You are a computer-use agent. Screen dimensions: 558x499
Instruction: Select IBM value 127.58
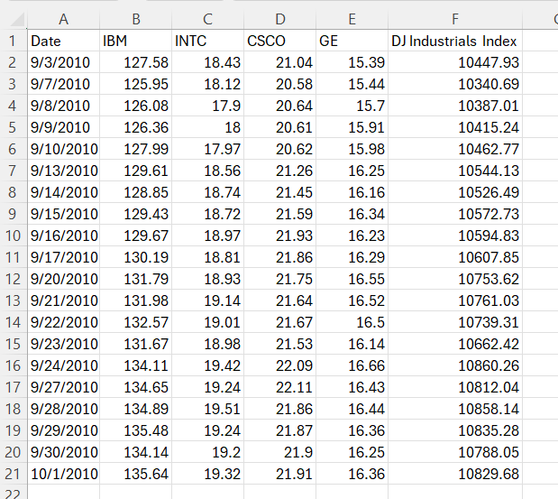coord(136,62)
